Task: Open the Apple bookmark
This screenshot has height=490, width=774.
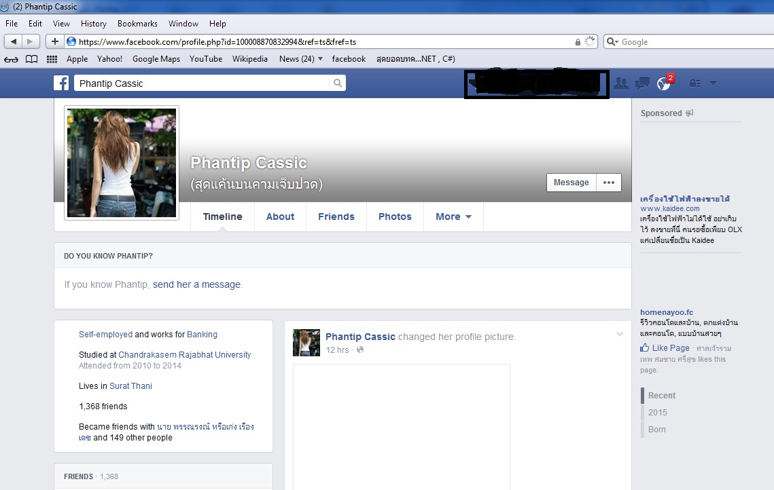Action: (77, 59)
